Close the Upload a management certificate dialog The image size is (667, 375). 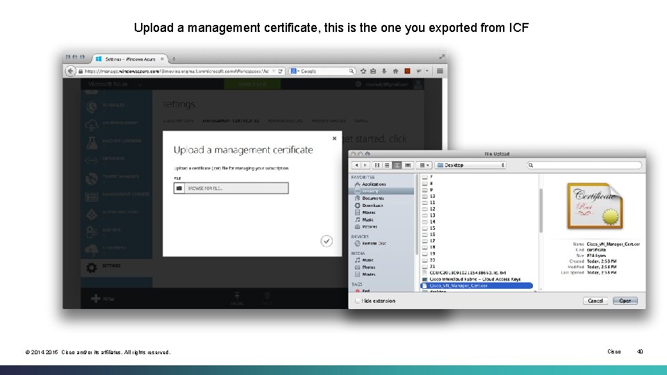click(x=334, y=138)
